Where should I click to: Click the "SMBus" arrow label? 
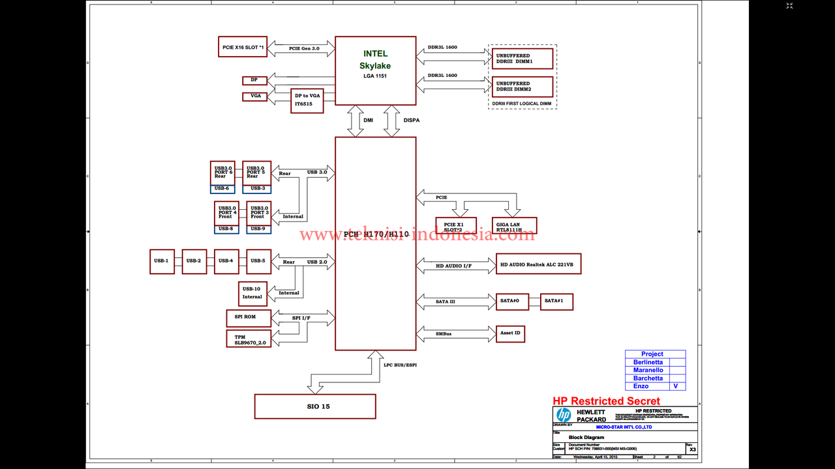point(444,334)
